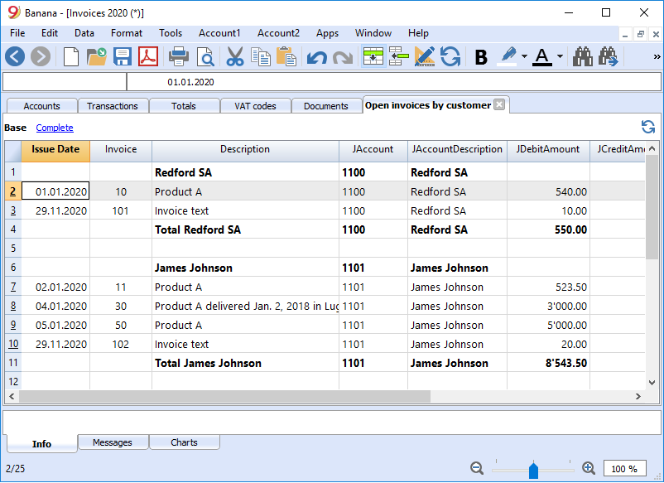The height and width of the screenshot is (483, 664).
Task: Click the zoom slider handle
Action: pos(533,471)
